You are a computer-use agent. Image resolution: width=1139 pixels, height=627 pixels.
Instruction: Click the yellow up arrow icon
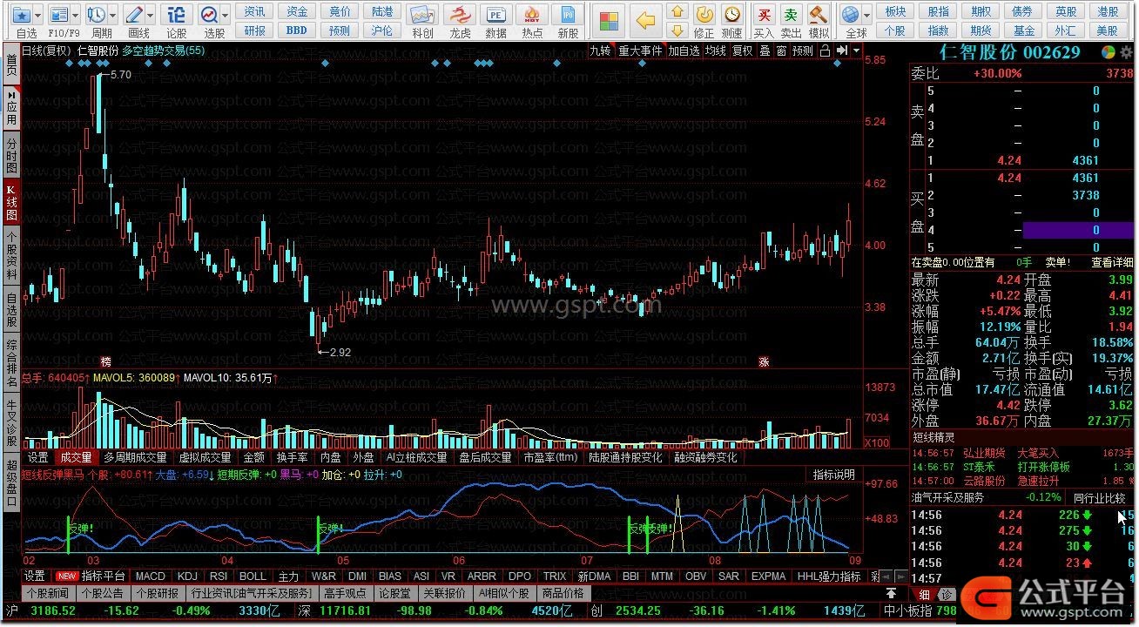[677, 12]
